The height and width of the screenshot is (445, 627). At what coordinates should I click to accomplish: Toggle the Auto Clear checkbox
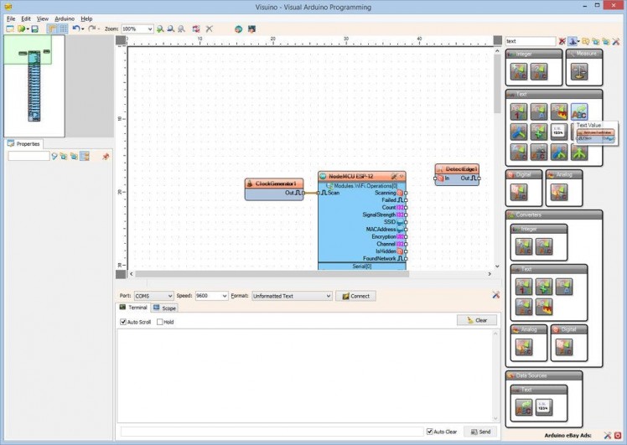click(430, 432)
